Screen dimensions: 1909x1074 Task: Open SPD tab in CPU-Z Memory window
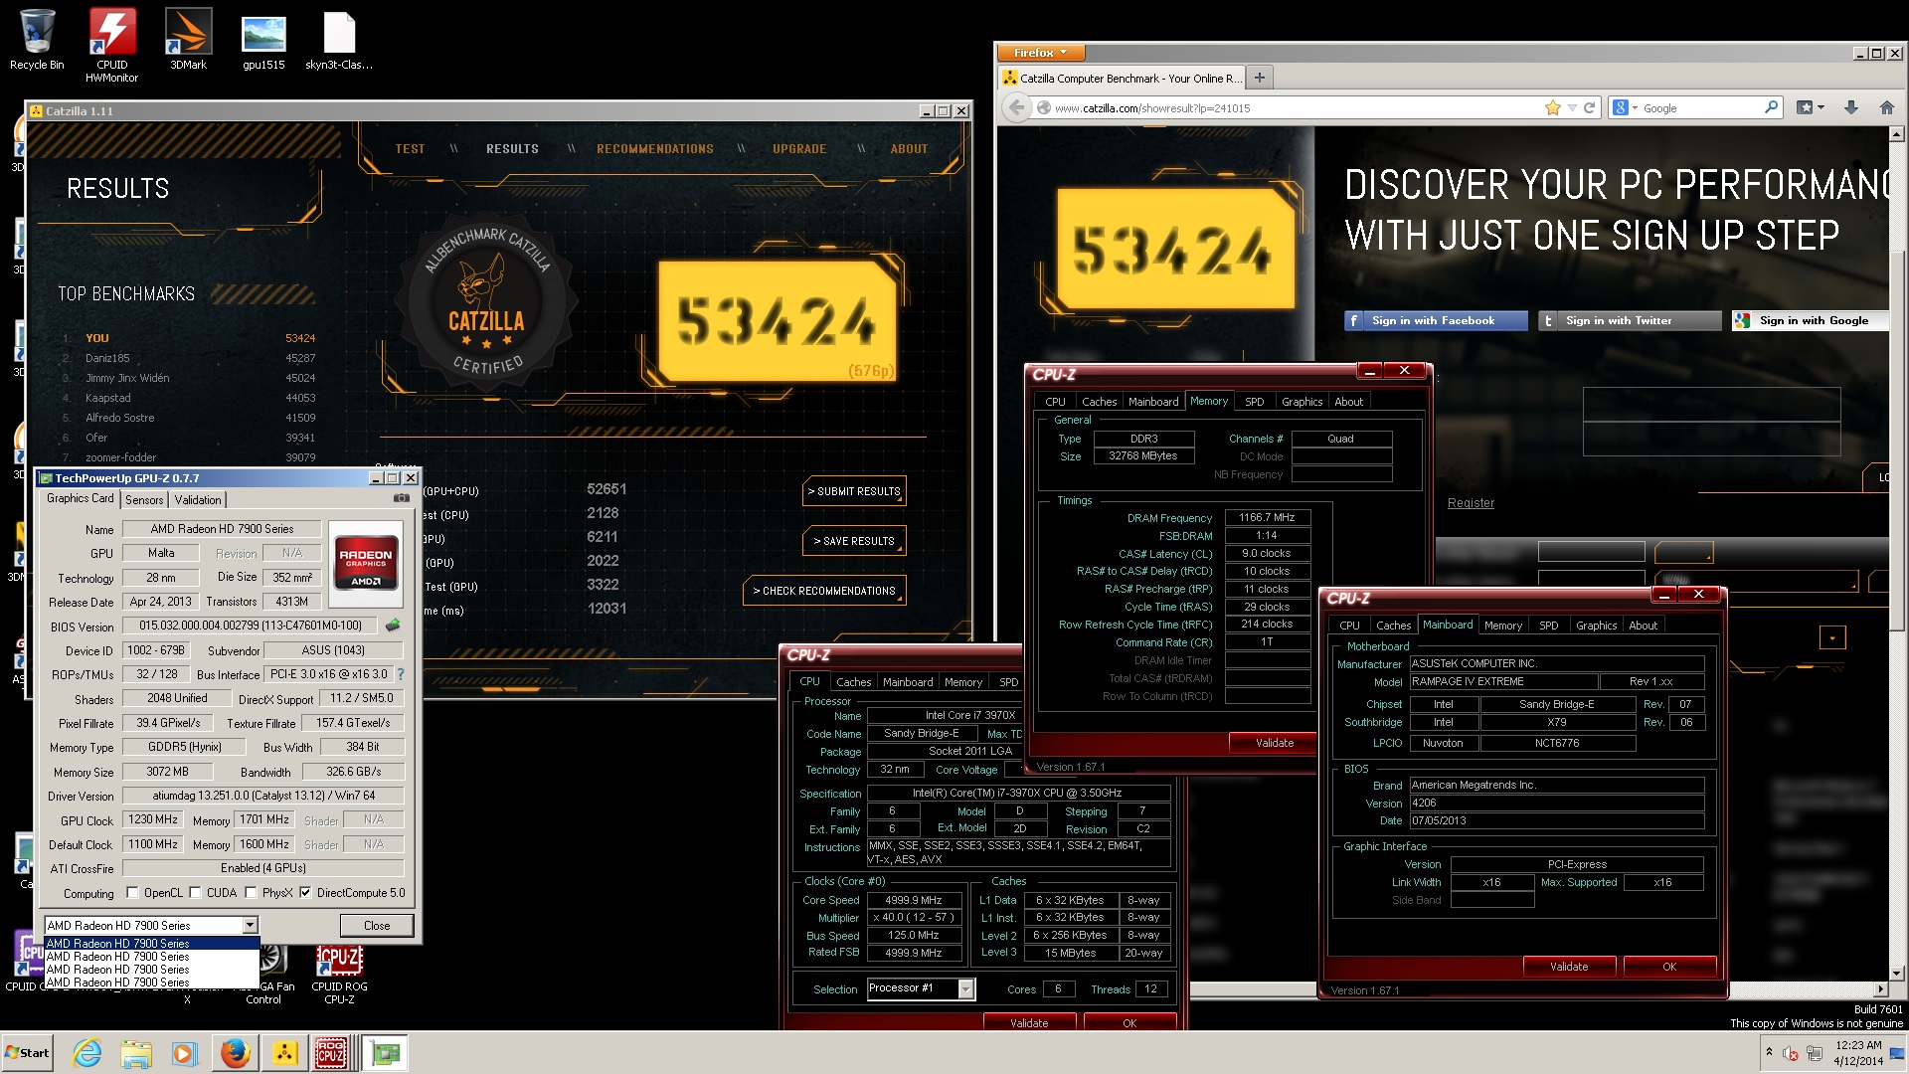coord(1254,402)
